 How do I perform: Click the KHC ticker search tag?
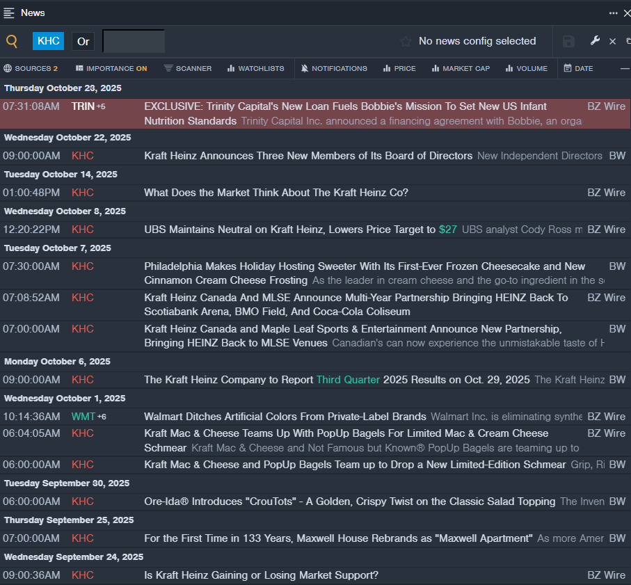pyautogui.click(x=48, y=41)
